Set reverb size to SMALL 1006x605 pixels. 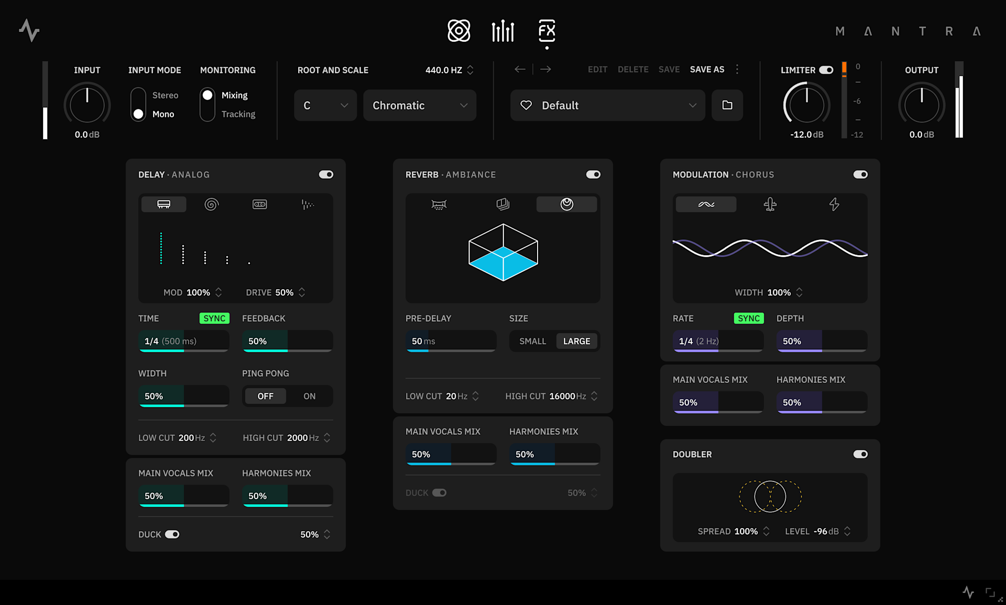point(532,341)
